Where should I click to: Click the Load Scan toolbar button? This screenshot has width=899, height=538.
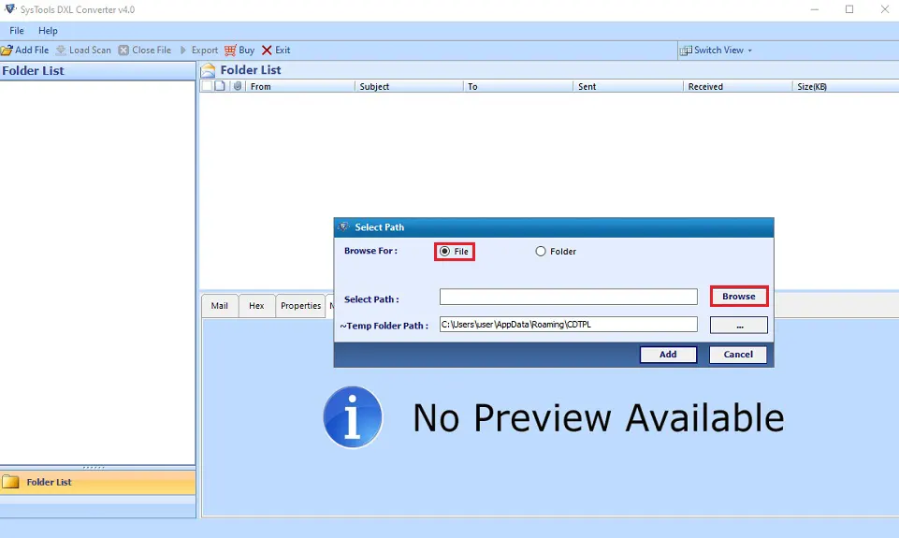pyautogui.click(x=83, y=51)
